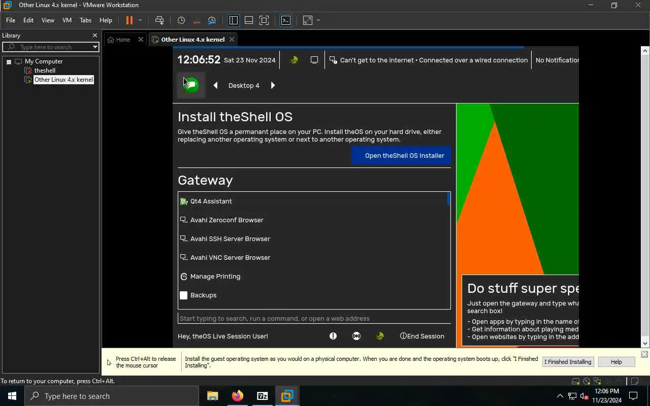The width and height of the screenshot is (650, 406).
Task: Go to next desktop with right arrow
Action: (x=273, y=85)
